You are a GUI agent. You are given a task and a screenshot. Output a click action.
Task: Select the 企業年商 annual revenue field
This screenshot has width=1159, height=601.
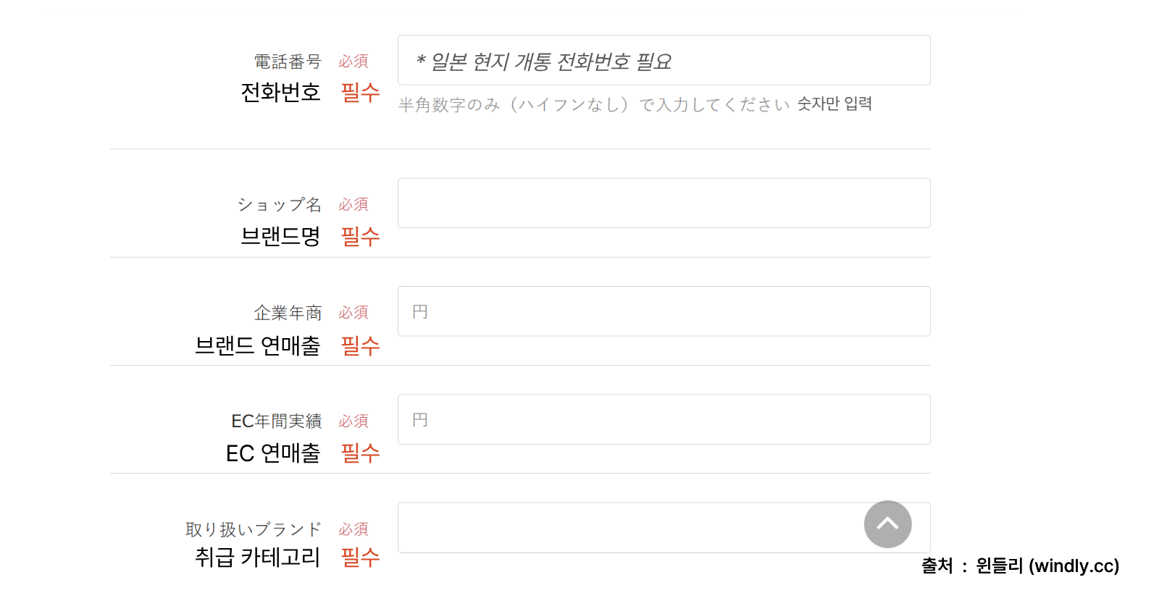tap(663, 311)
